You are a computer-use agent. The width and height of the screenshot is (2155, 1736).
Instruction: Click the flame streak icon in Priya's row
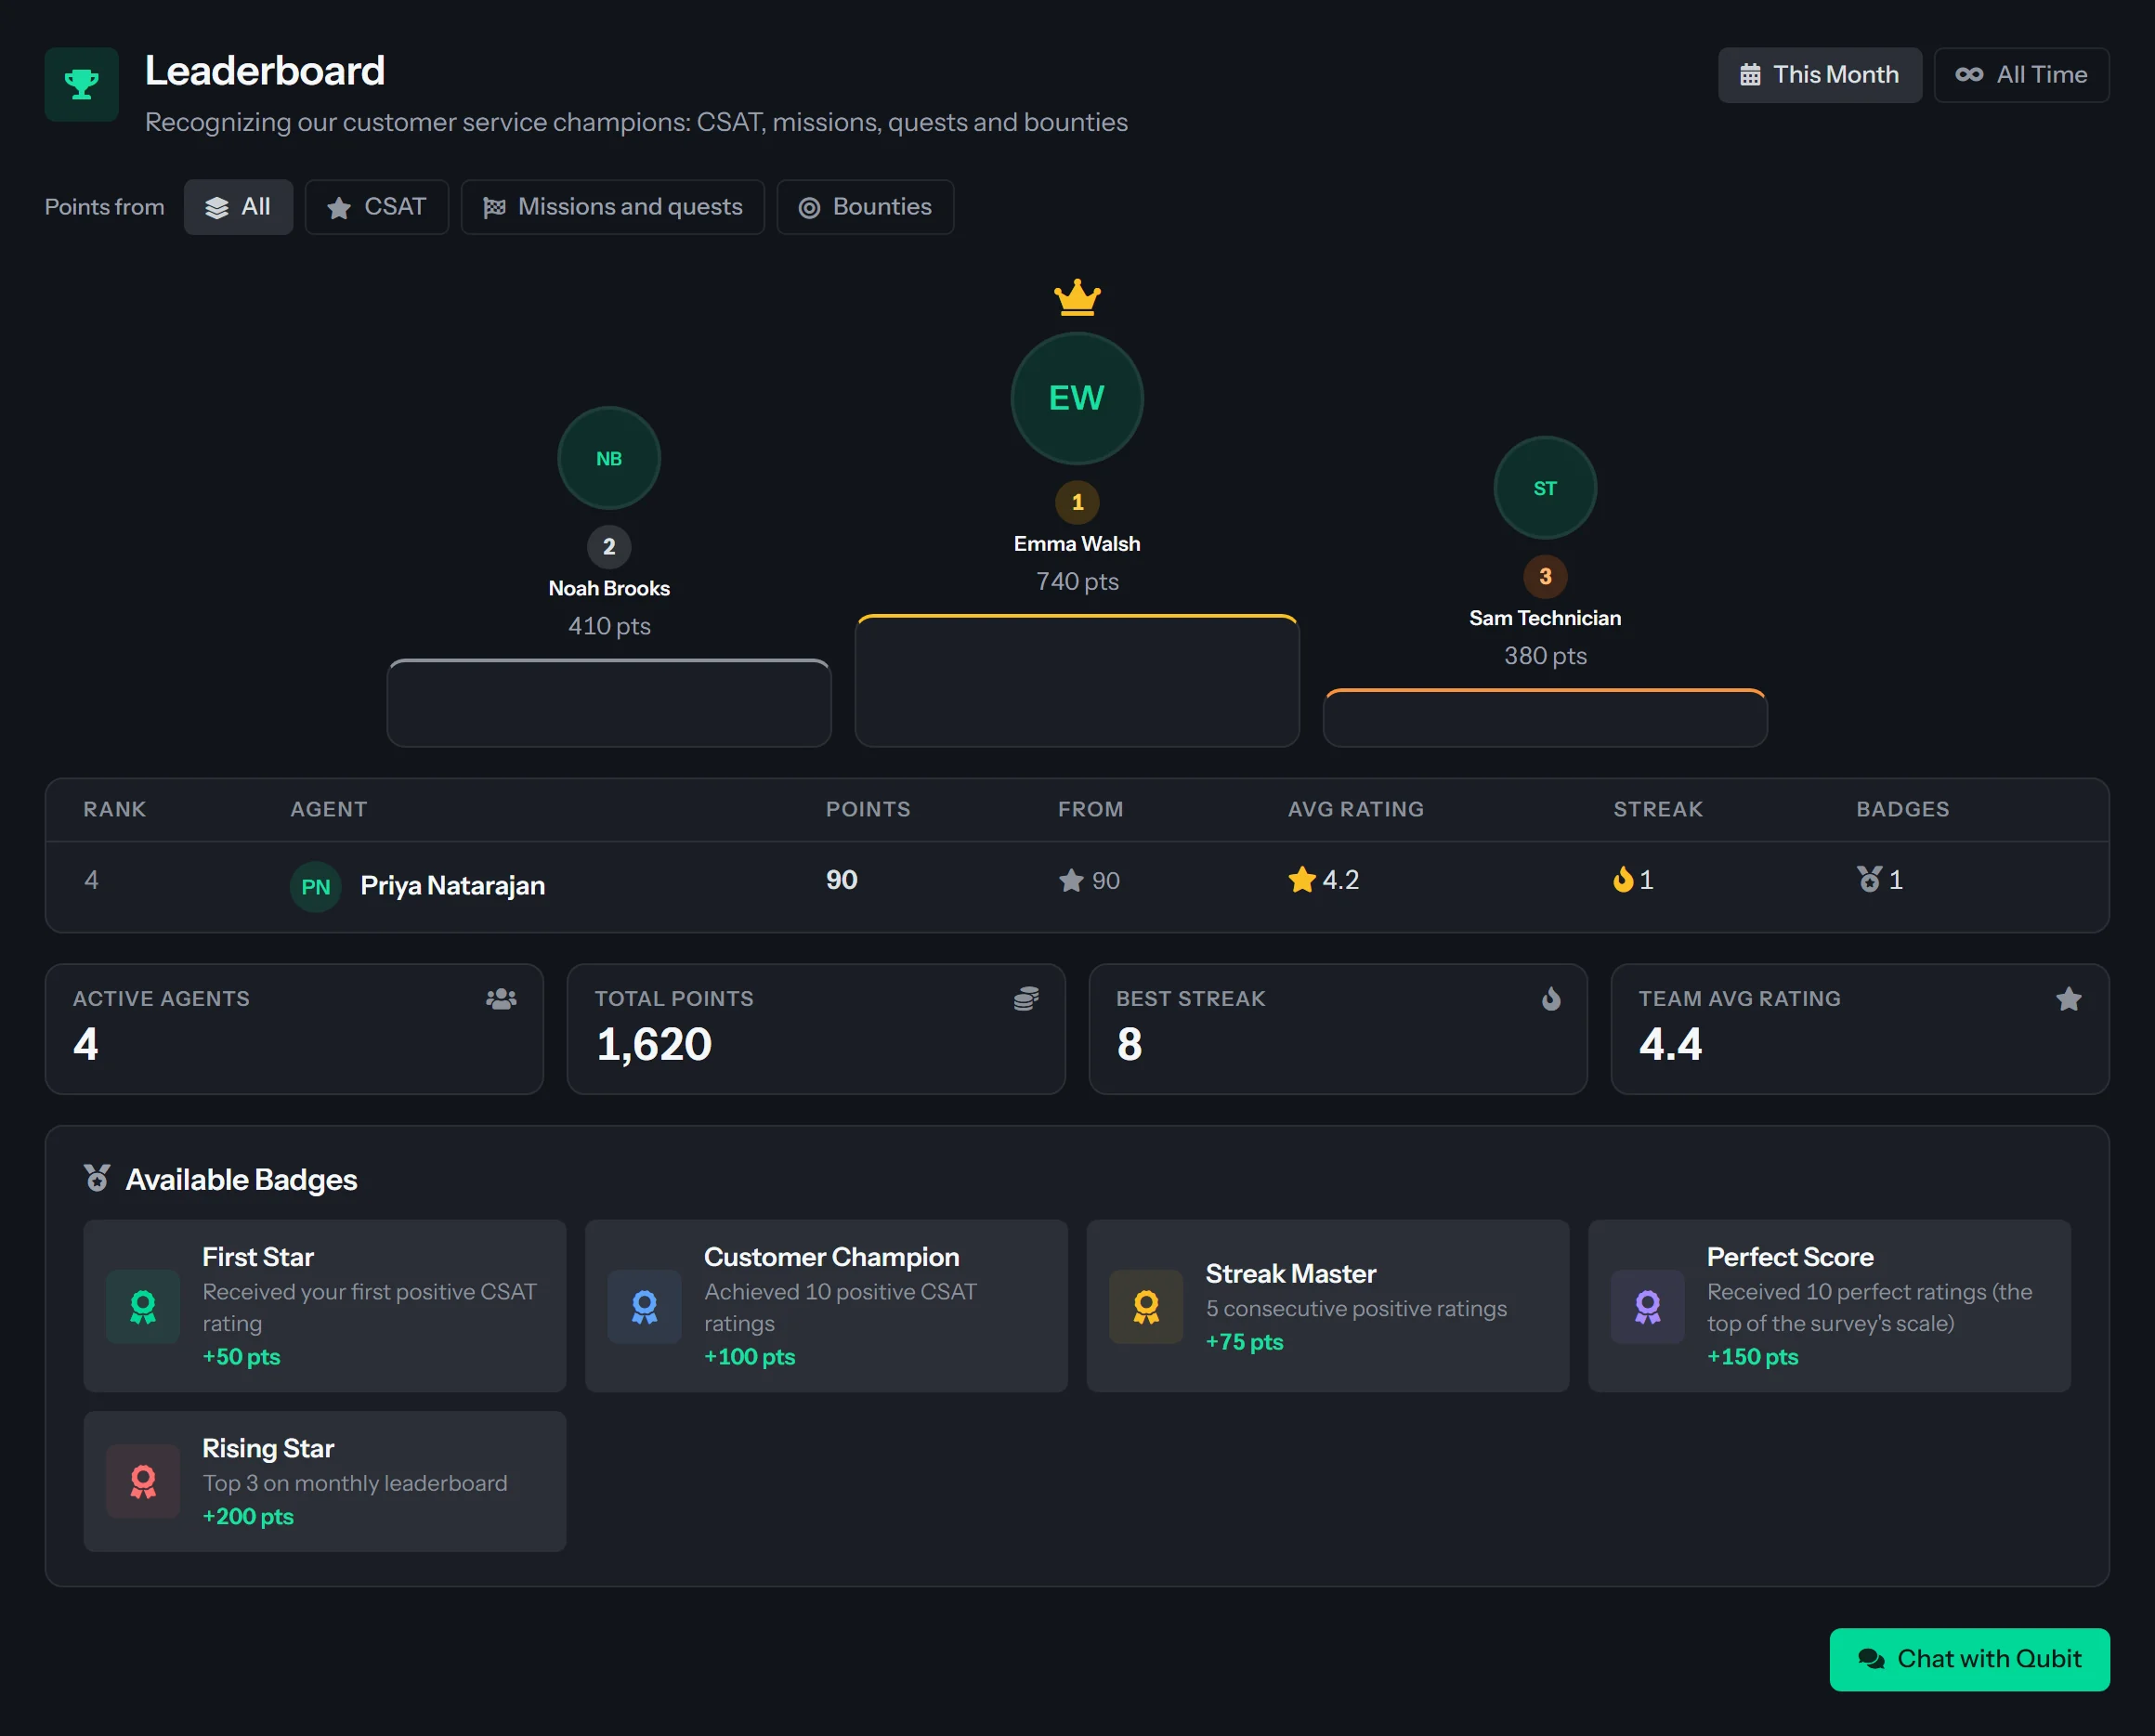(1623, 879)
